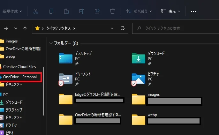Click the Copy icon in toolbar
Viewport: 219px width, 135px height.
pos(51,11)
